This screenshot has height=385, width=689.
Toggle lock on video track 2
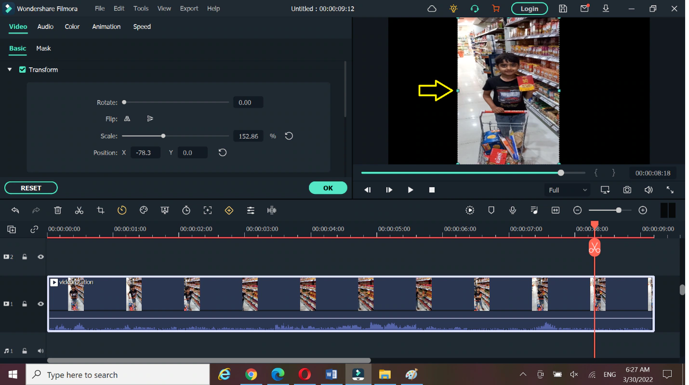coord(25,257)
